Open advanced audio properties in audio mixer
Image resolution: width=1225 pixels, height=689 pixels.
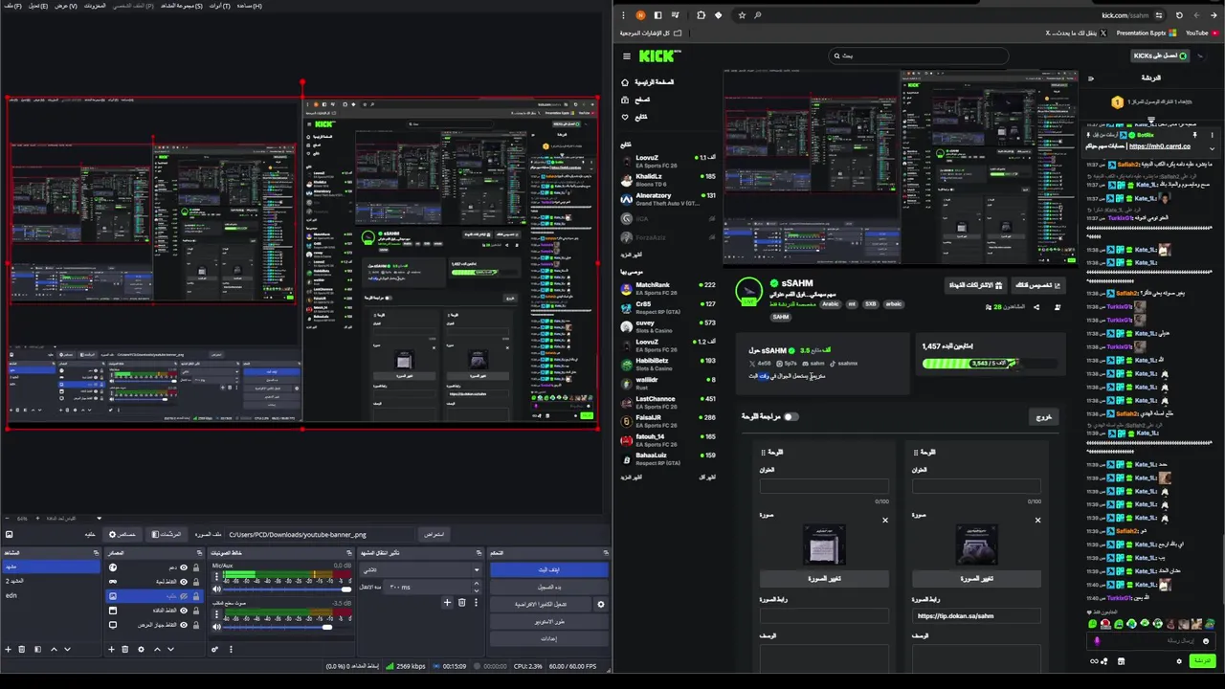214,649
